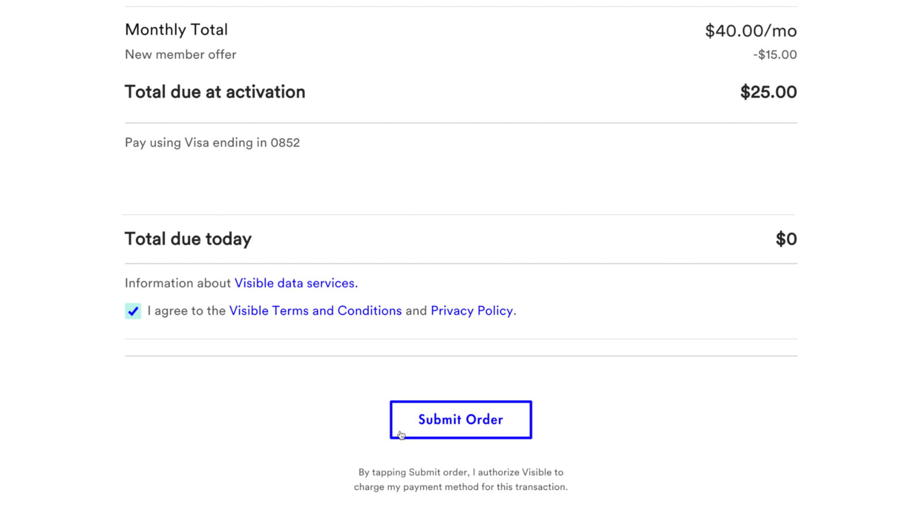Screen dimensions: 922x519
Task: Click the New member offer line
Action: [180, 54]
